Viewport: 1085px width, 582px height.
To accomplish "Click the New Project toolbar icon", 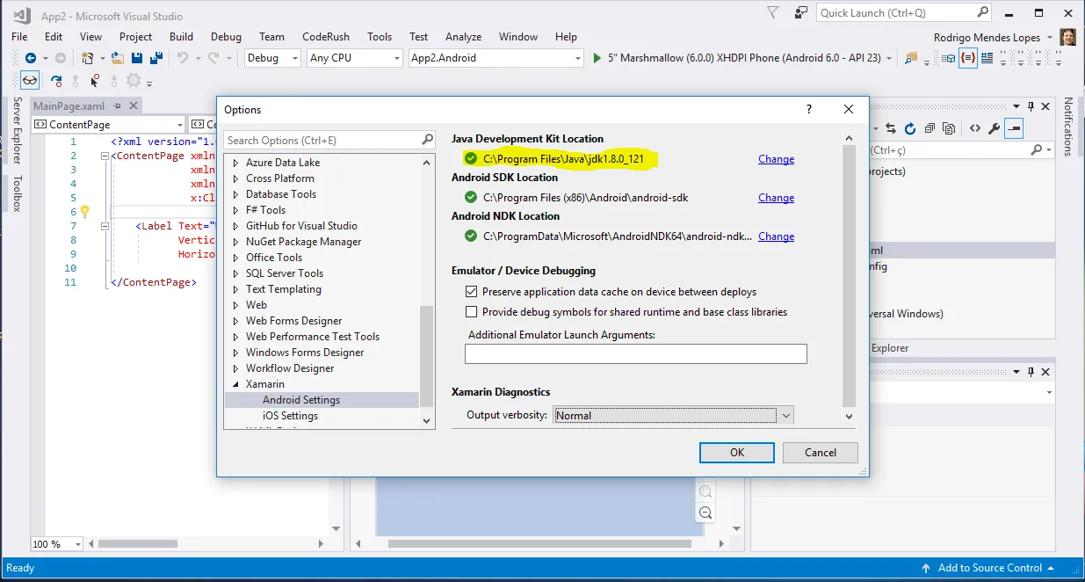I will tap(87, 58).
